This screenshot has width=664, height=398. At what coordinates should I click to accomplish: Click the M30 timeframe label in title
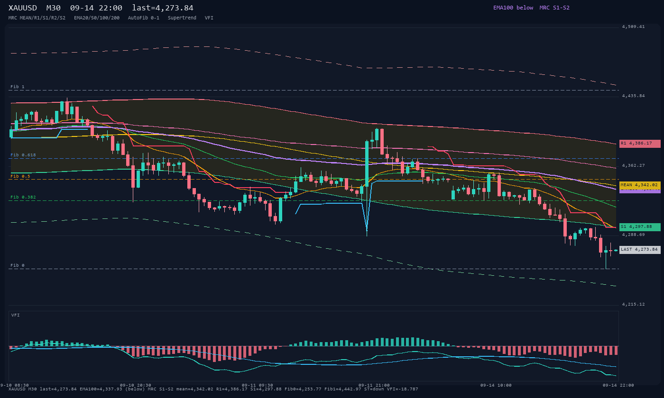click(x=54, y=8)
